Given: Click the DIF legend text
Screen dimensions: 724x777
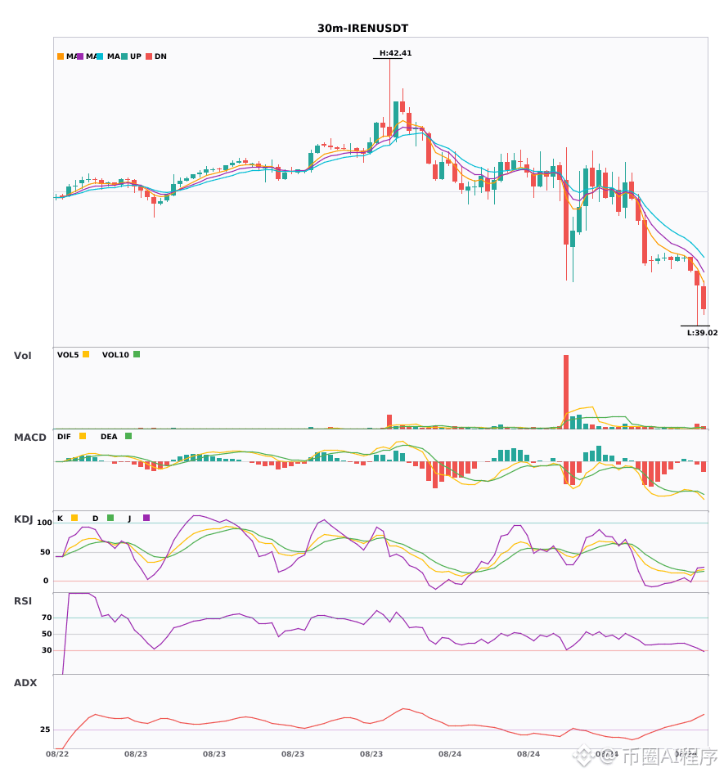Looking at the screenshot, I should click(x=64, y=437).
